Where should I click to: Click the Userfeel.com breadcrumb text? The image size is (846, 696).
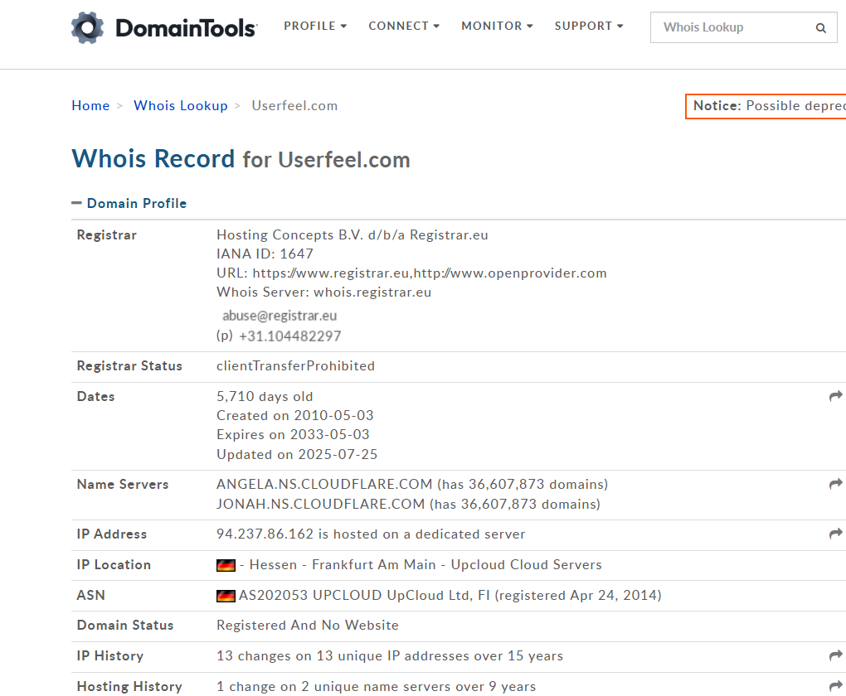(294, 106)
